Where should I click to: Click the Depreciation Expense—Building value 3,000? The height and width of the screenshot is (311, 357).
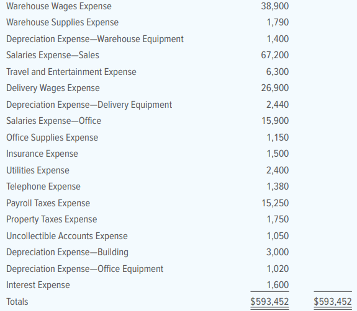click(x=278, y=252)
